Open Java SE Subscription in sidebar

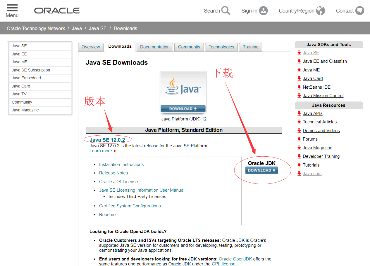click(40, 70)
